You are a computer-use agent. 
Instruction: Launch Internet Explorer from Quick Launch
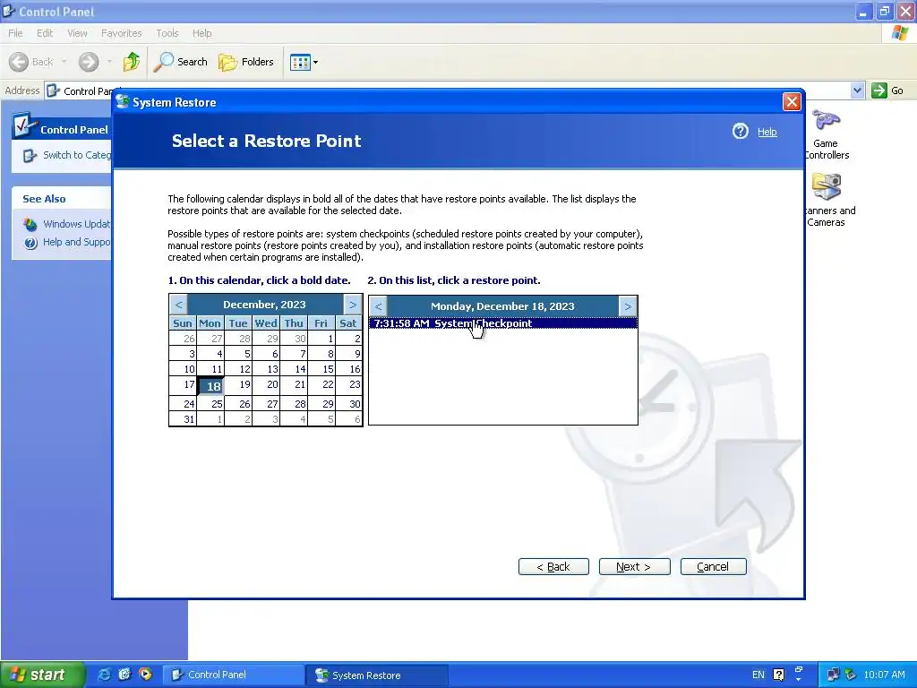coord(104,675)
